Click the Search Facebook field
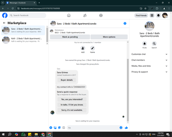Screen dimensions: 172x137 coord(28,15)
